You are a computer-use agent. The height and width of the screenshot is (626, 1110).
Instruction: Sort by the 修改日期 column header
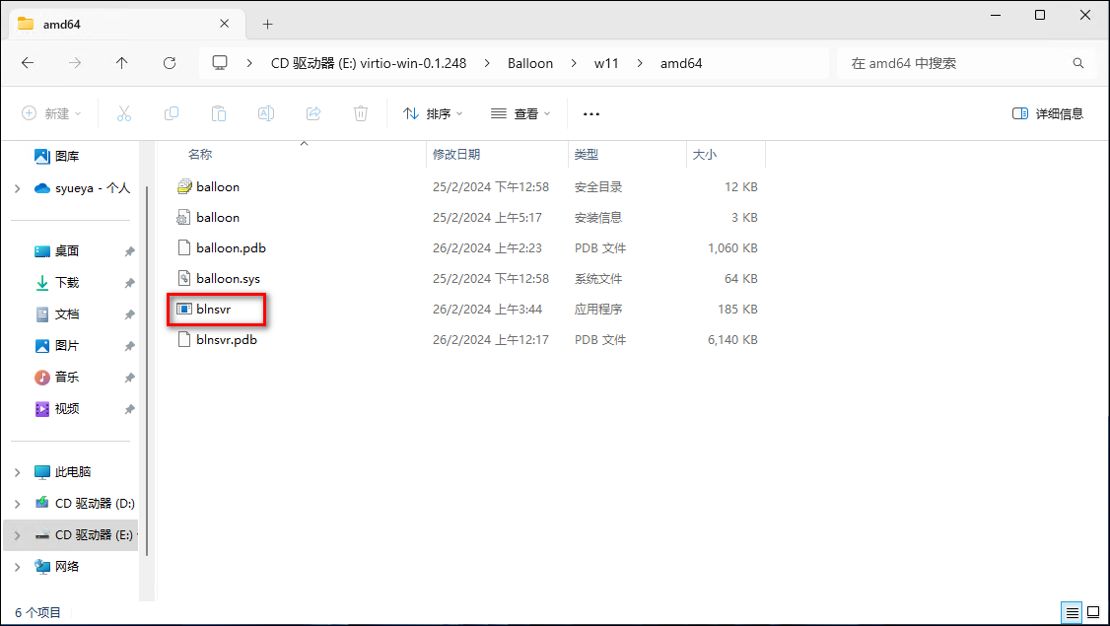click(456, 155)
